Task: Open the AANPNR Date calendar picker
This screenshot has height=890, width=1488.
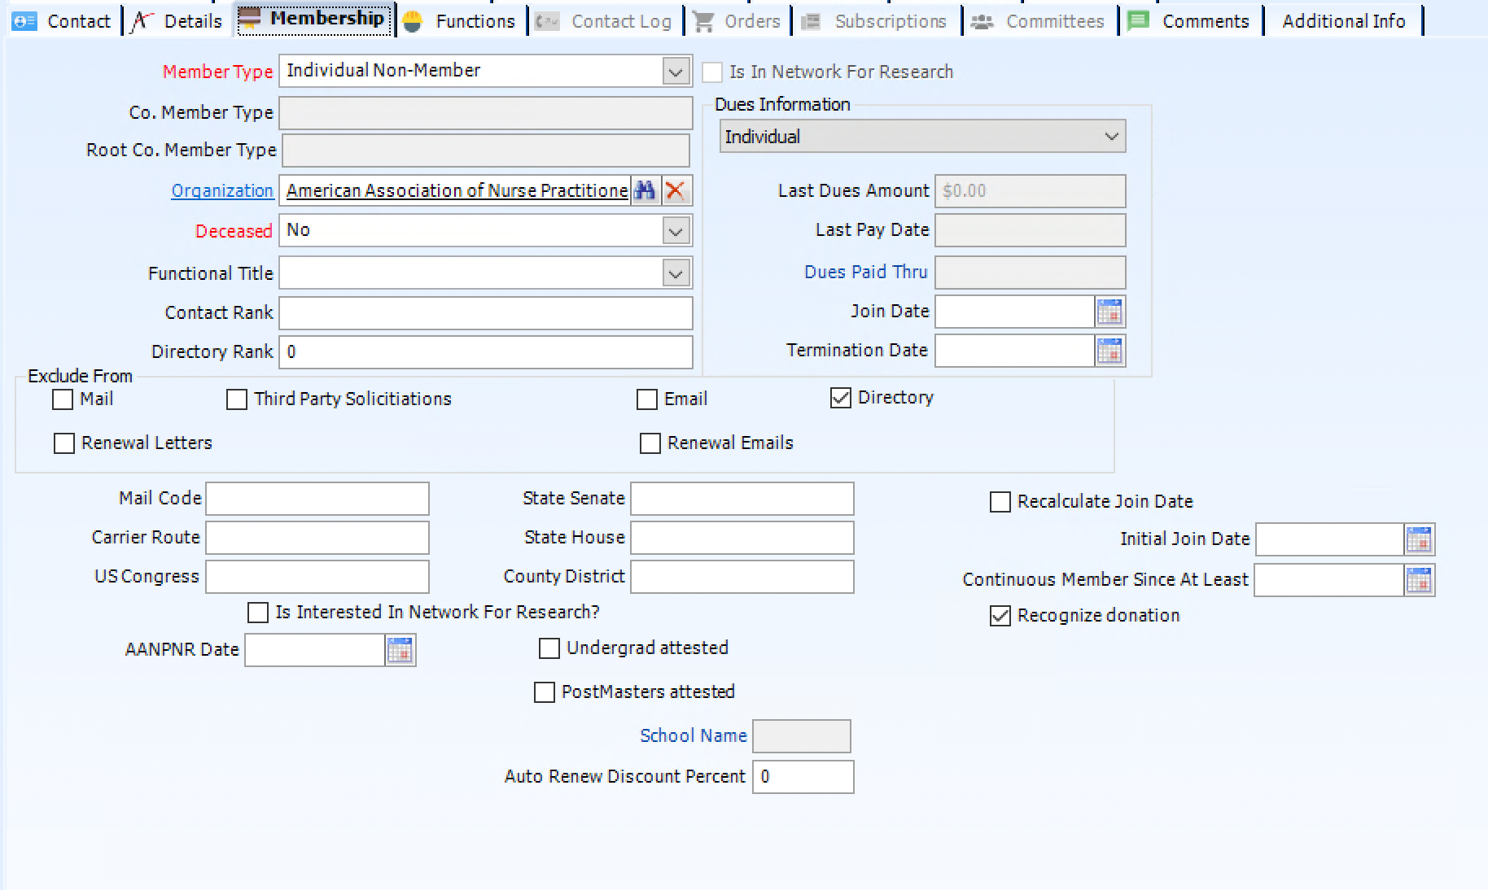Action: click(x=398, y=649)
